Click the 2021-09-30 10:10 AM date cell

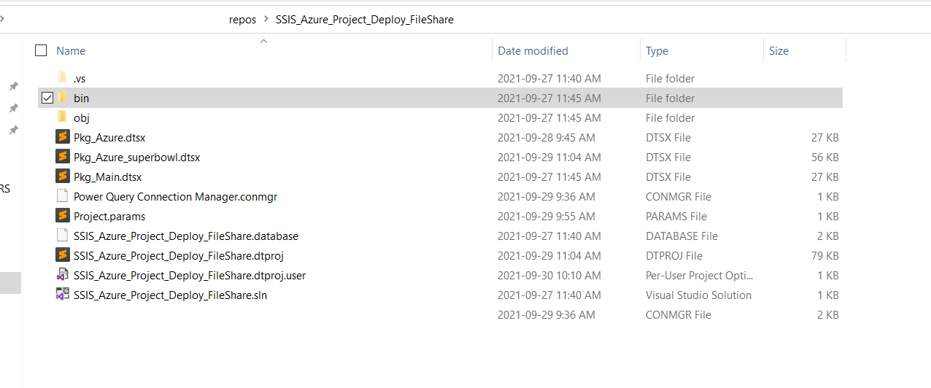pos(549,275)
